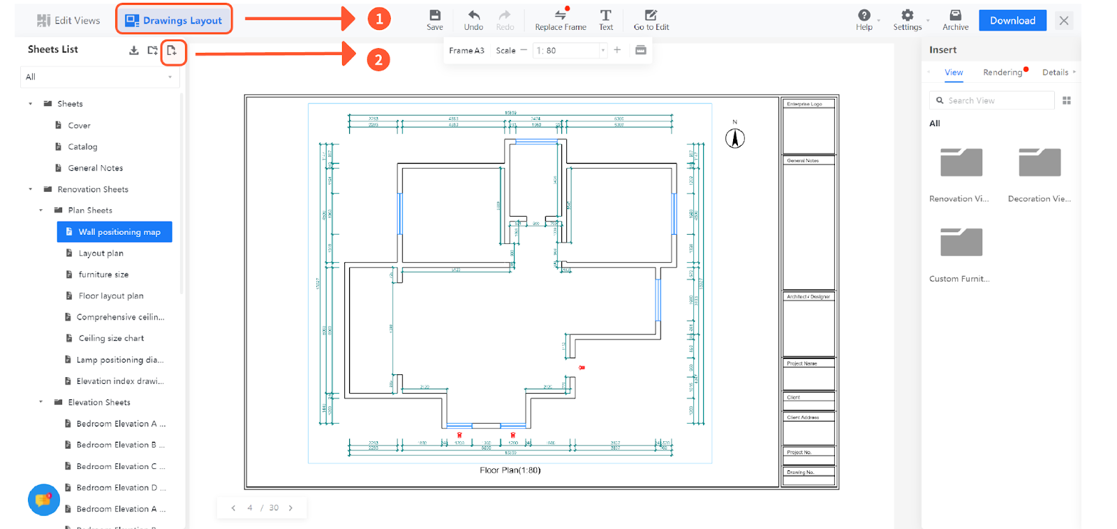Click the blue Download button
1117x529 pixels.
[1012, 20]
